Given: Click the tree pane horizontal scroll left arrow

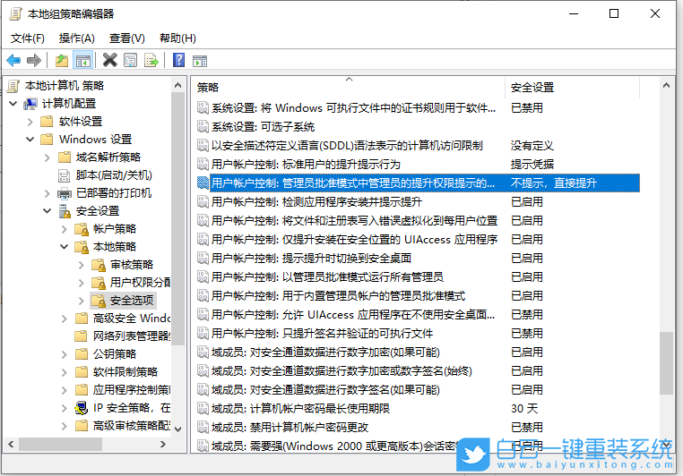Looking at the screenshot, I should (x=11, y=445).
